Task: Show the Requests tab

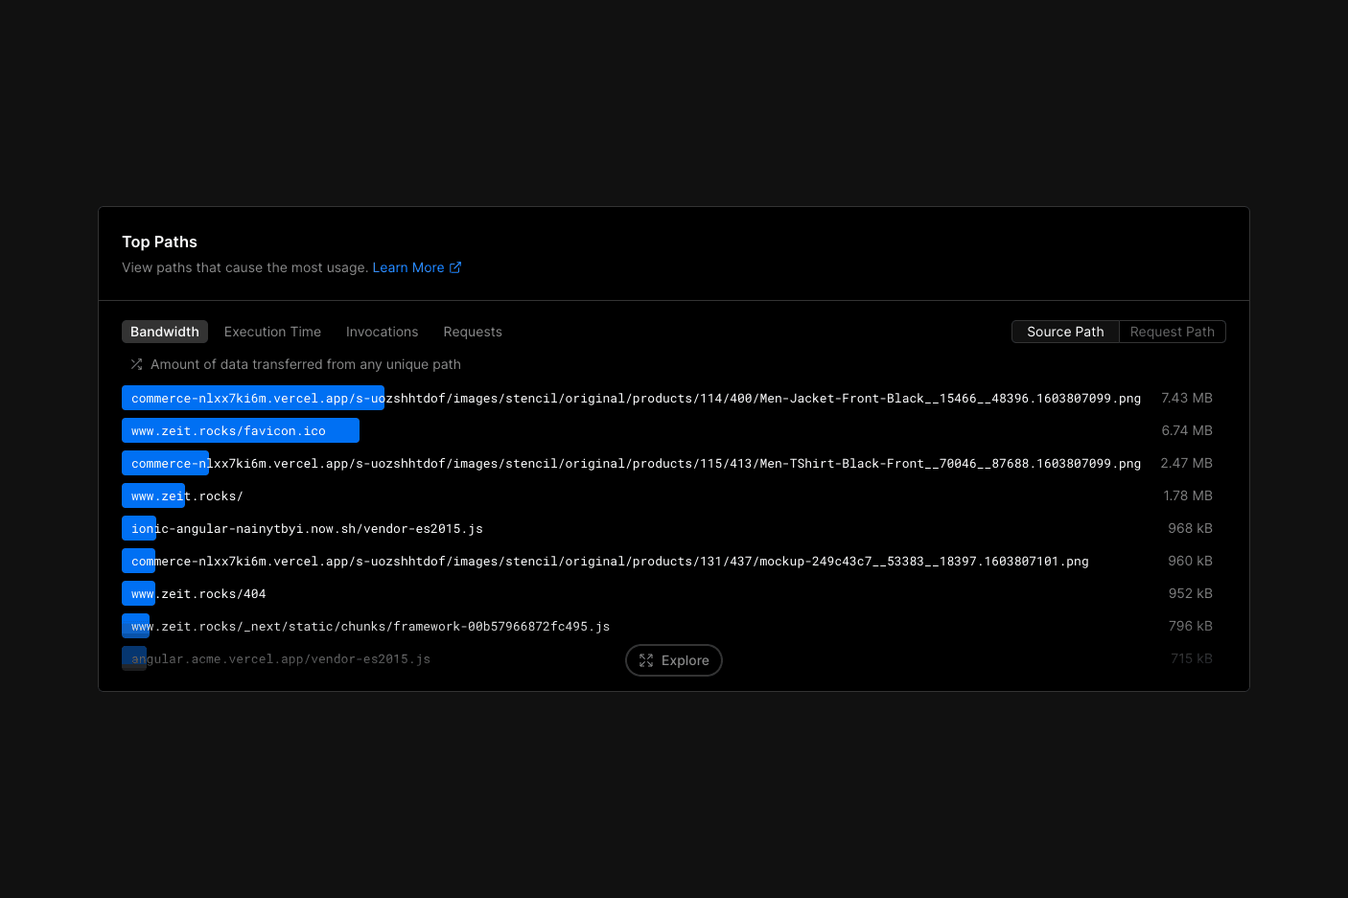Action: tap(473, 333)
